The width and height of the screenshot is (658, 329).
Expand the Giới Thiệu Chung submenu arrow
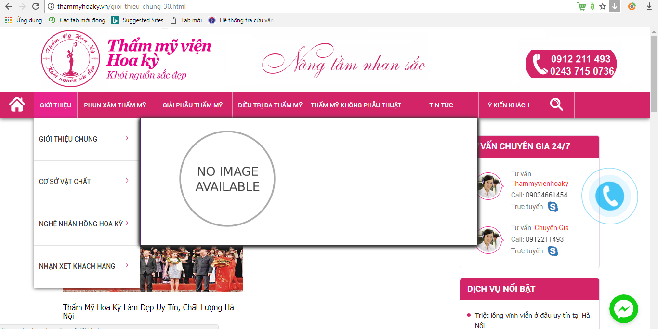point(127,139)
